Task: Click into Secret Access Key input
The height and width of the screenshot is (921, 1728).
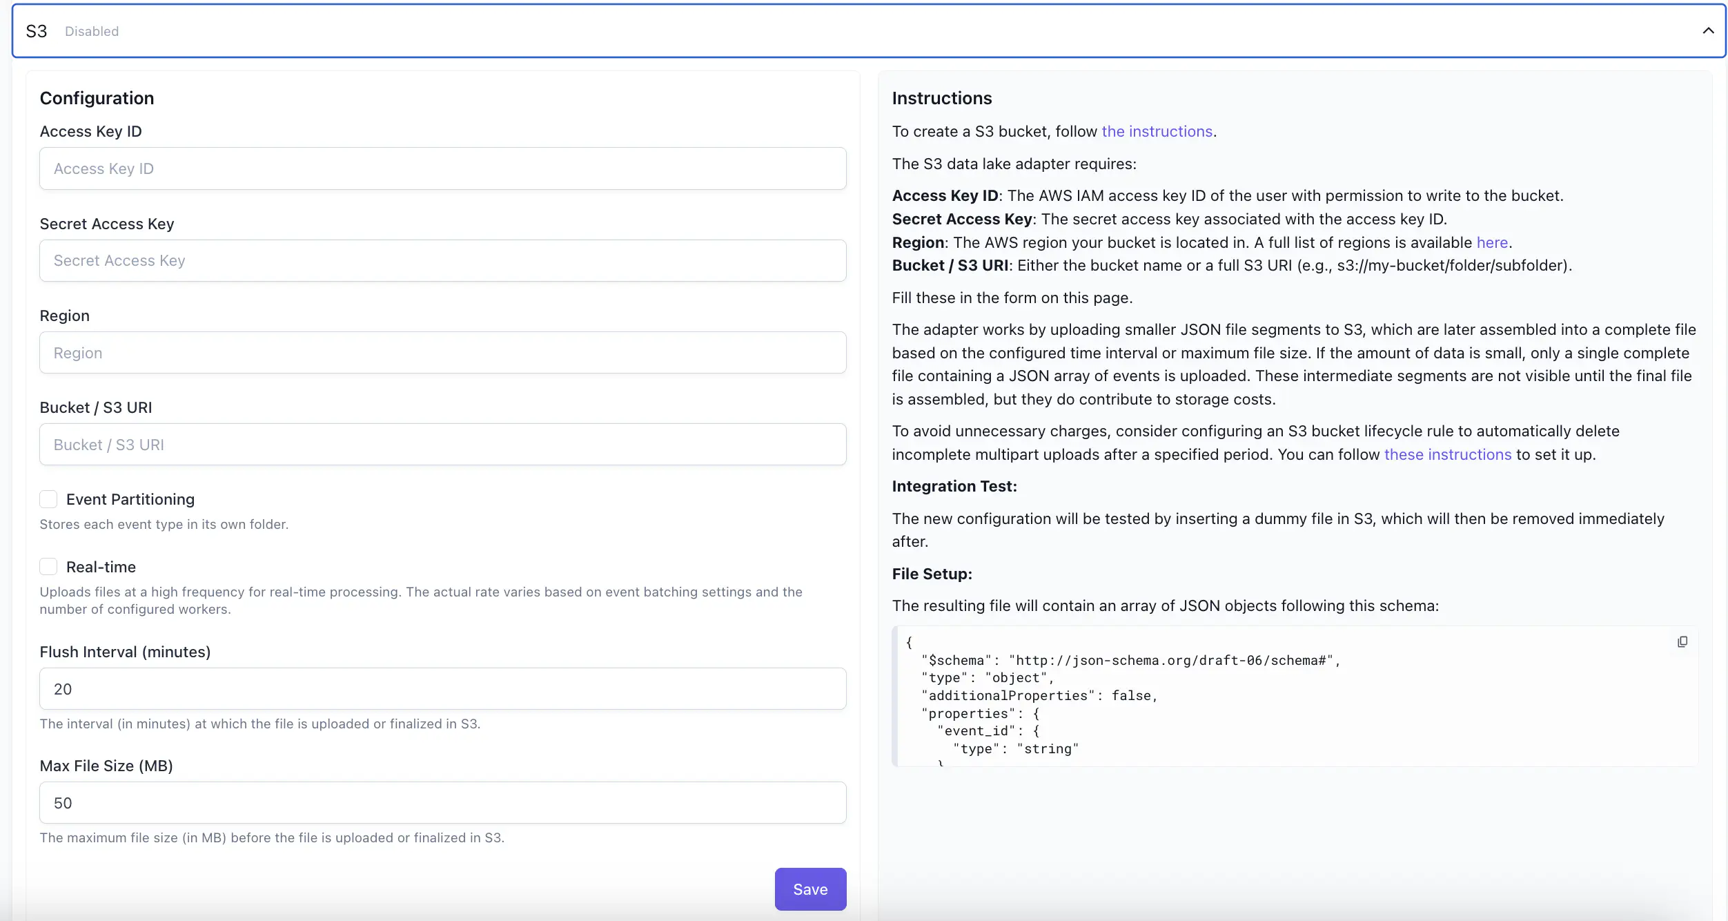Action: [x=442, y=260]
